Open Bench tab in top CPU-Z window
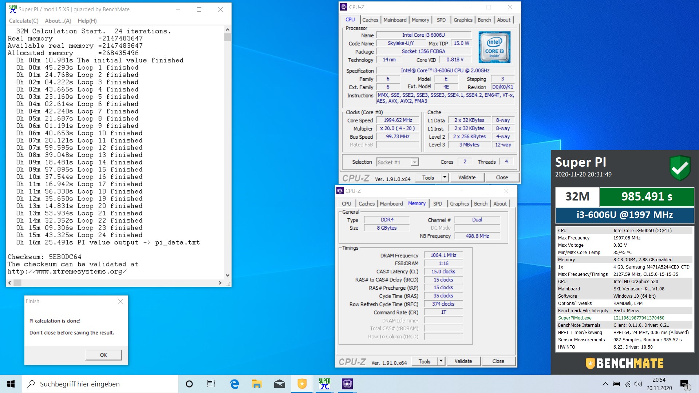 coord(484,20)
